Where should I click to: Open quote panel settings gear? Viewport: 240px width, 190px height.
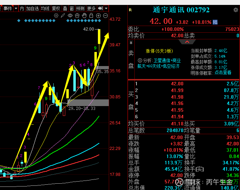click(236, 10)
